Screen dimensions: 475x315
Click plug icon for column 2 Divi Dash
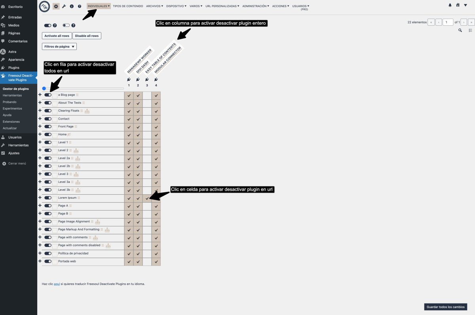pyautogui.click(x=138, y=80)
